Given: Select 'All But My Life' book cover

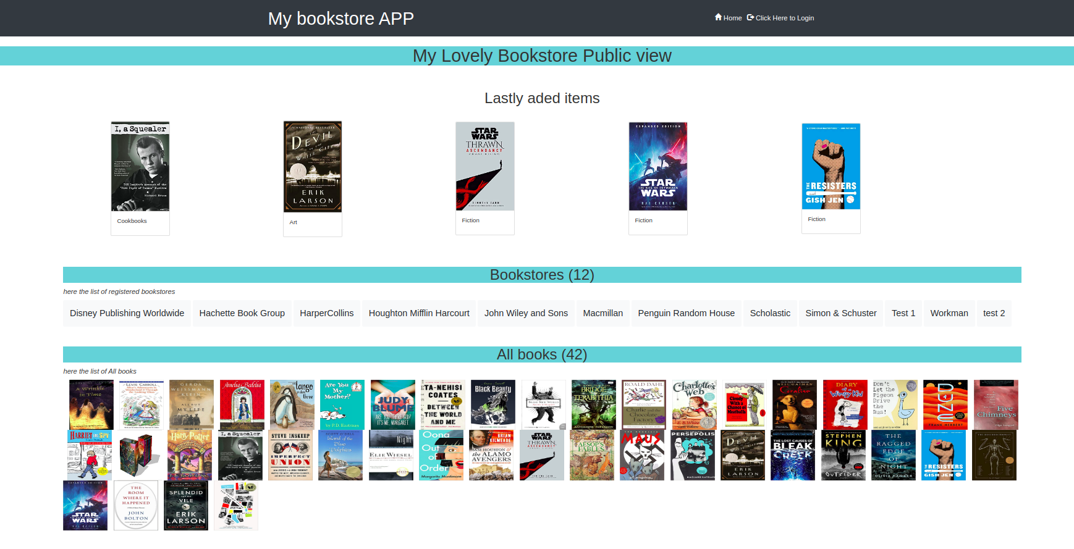Looking at the screenshot, I should coord(192,404).
